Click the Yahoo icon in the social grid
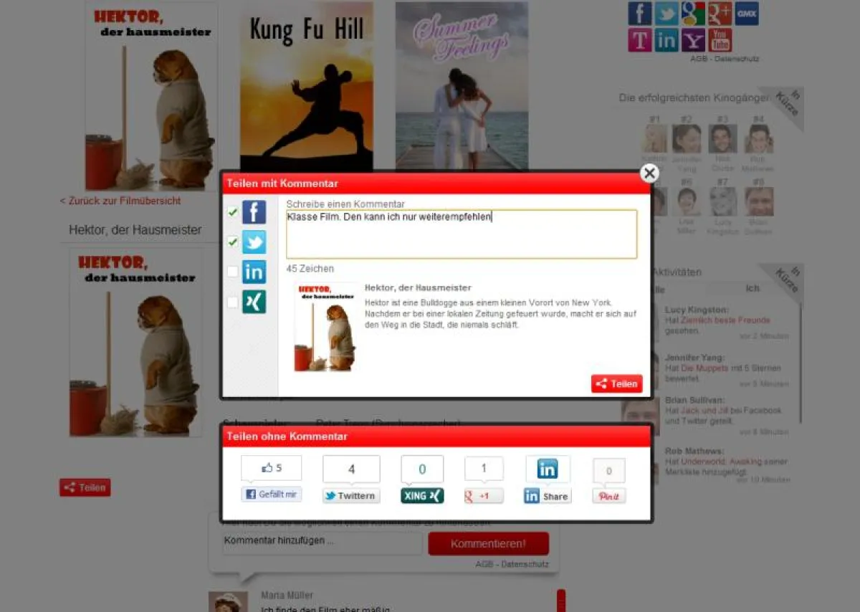Image resolution: width=860 pixels, height=612 pixels. point(693,40)
